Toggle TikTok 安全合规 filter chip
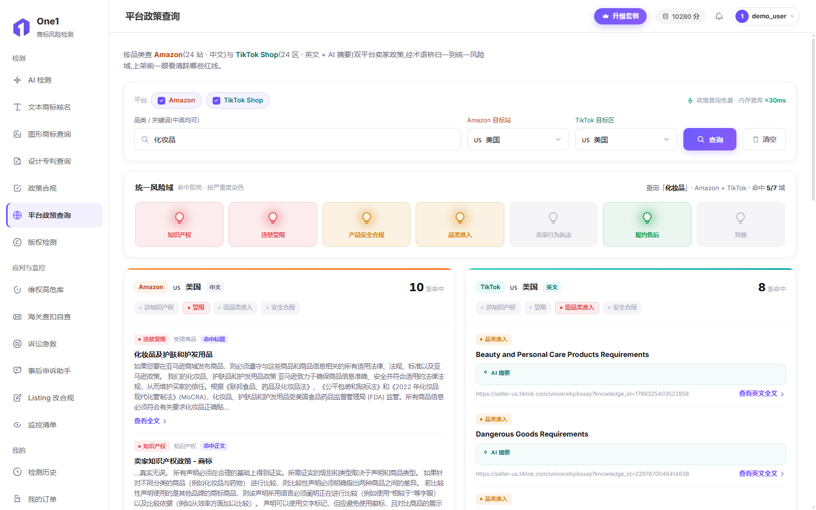Screen dimensions: 816x510 [x=622, y=308]
